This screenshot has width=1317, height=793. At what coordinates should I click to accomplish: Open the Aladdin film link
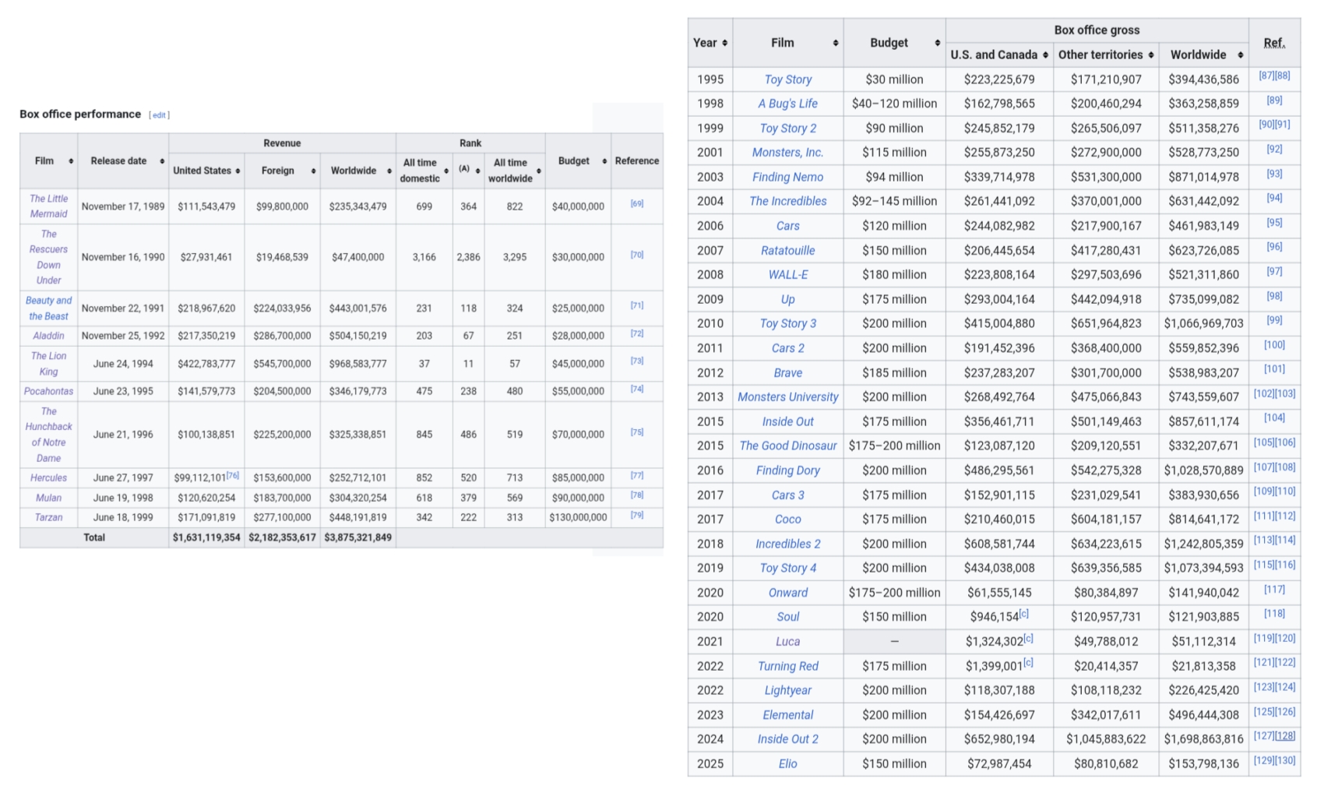tap(48, 336)
